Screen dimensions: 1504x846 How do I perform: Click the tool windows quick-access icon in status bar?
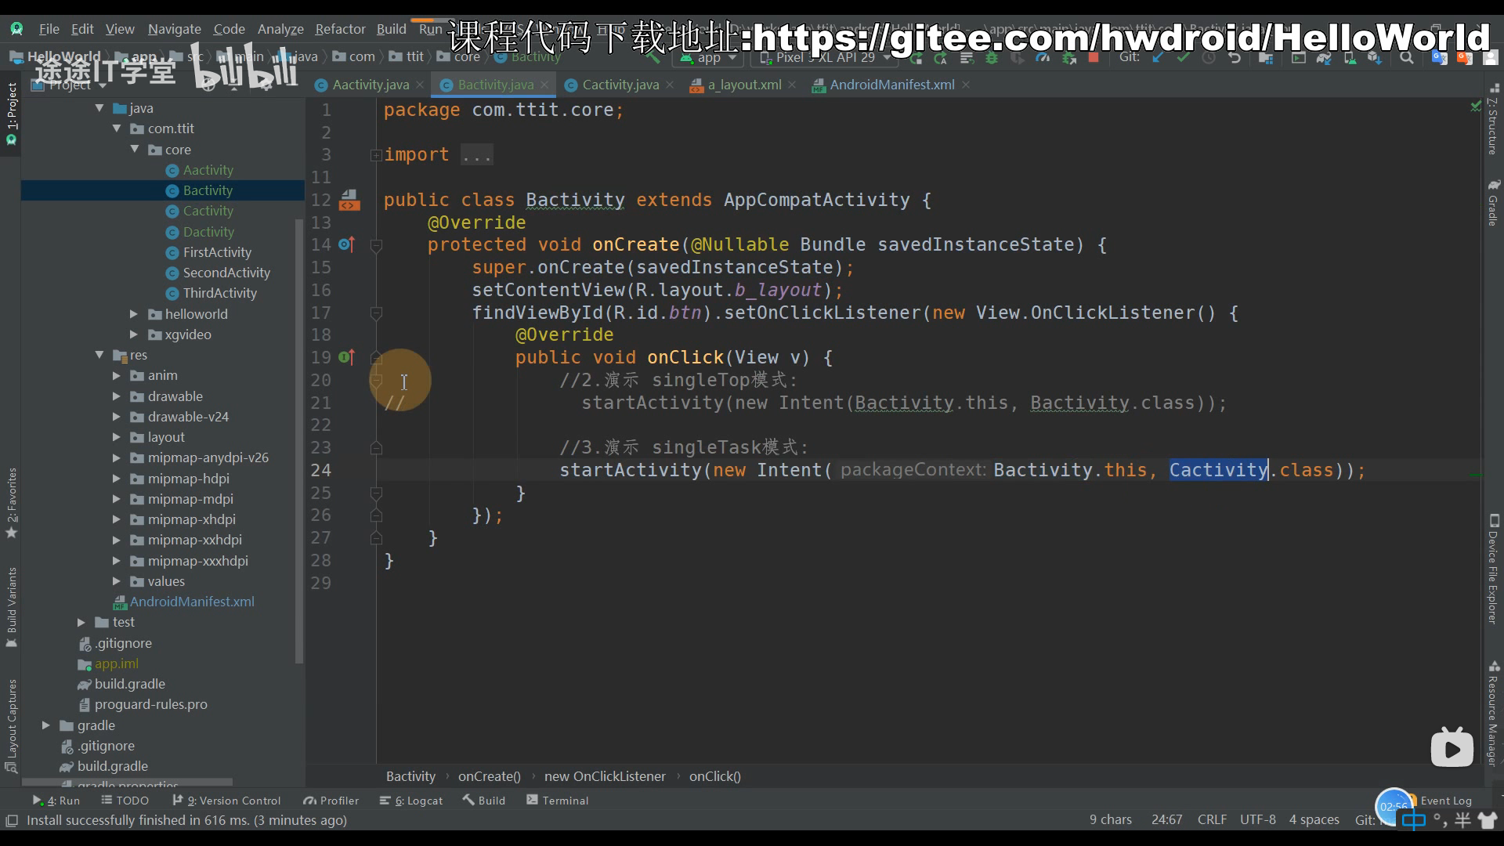click(x=12, y=820)
